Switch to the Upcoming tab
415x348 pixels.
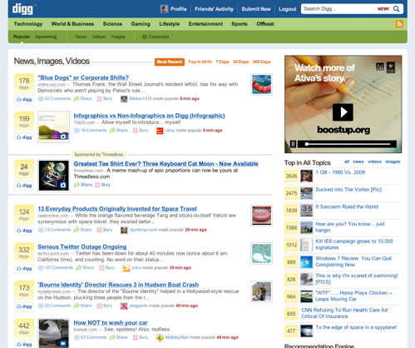(46, 37)
